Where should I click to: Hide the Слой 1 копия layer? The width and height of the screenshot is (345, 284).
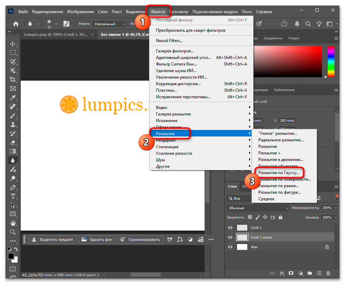pyautogui.click(x=230, y=237)
